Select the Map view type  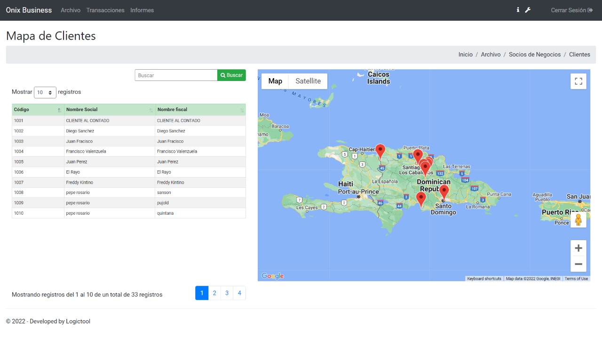tap(275, 81)
